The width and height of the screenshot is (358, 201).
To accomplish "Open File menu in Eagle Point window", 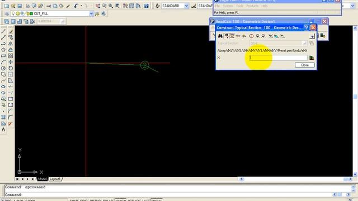I will point(218,6).
